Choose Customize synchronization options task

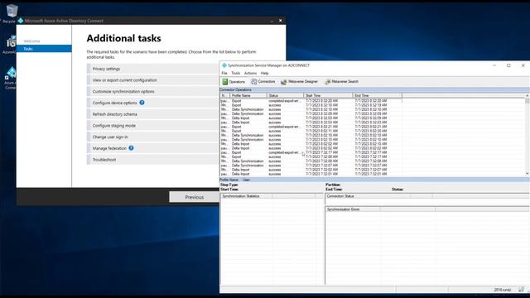coord(153,91)
